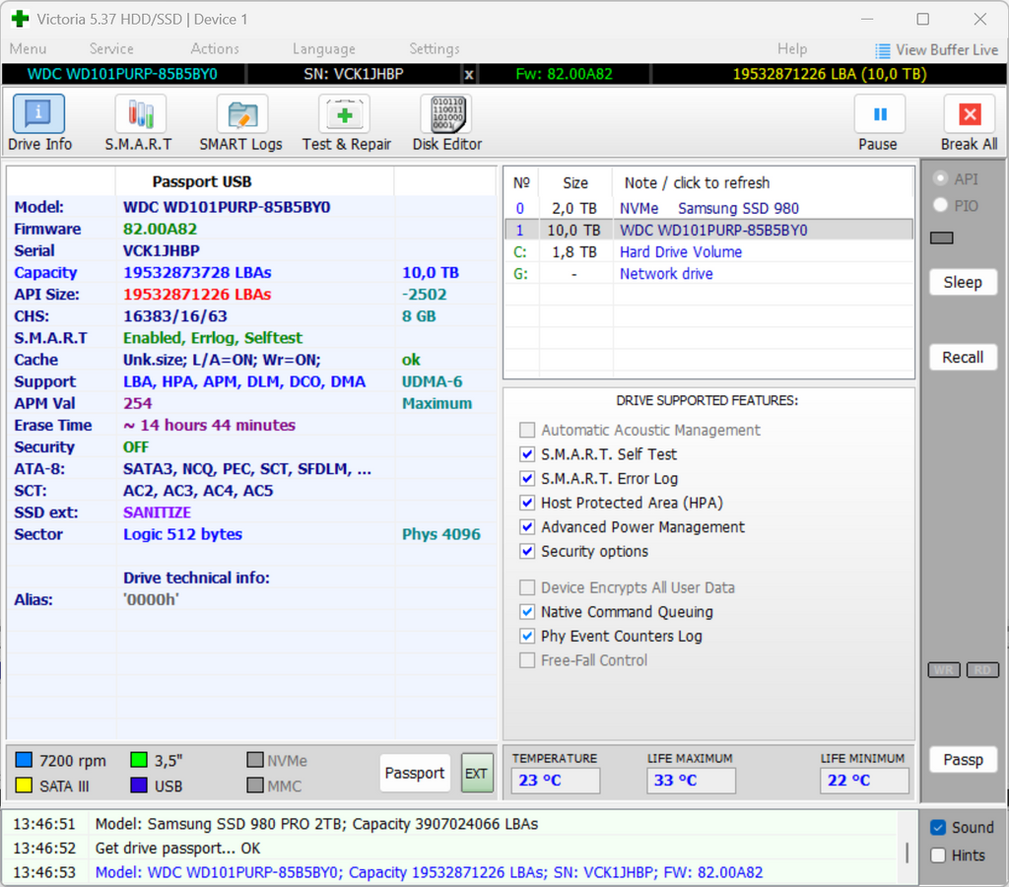
Task: Click the LIFE MAXIMUM 33 °C field
Action: click(x=691, y=781)
